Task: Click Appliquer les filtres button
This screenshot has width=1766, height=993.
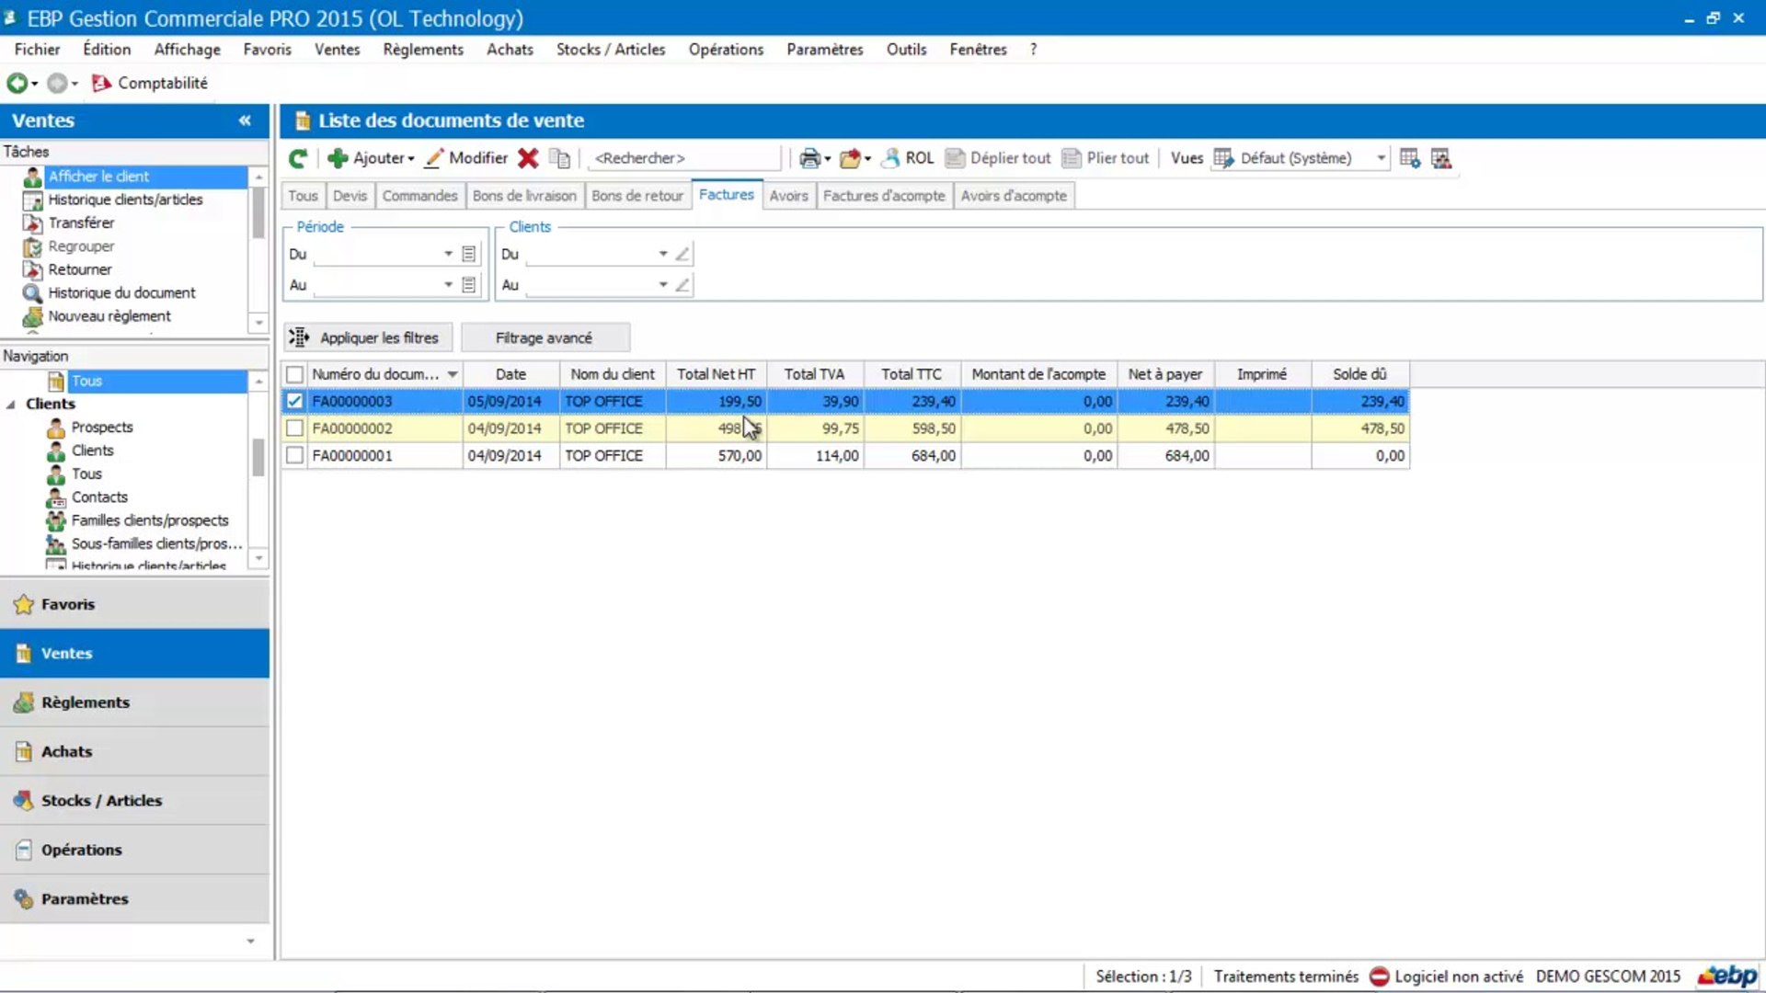Action: 368,337
